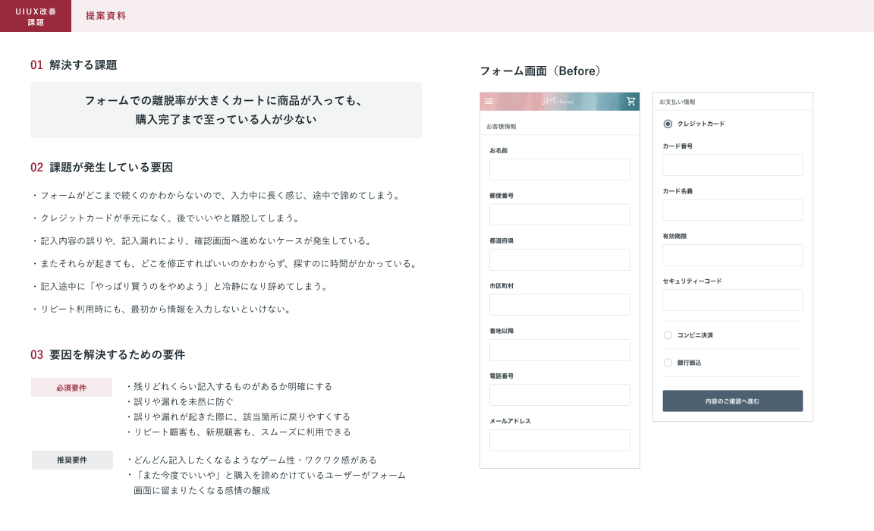Open the 都道府県 field
874x531 pixels.
click(x=559, y=260)
